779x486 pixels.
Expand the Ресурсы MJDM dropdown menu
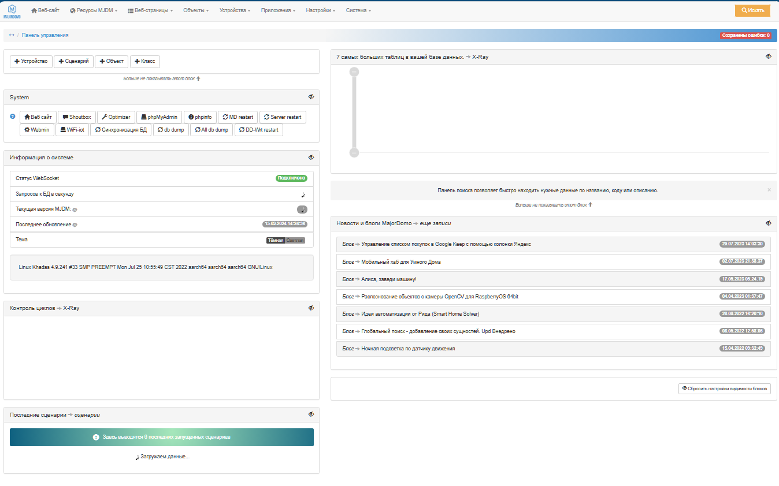(93, 11)
